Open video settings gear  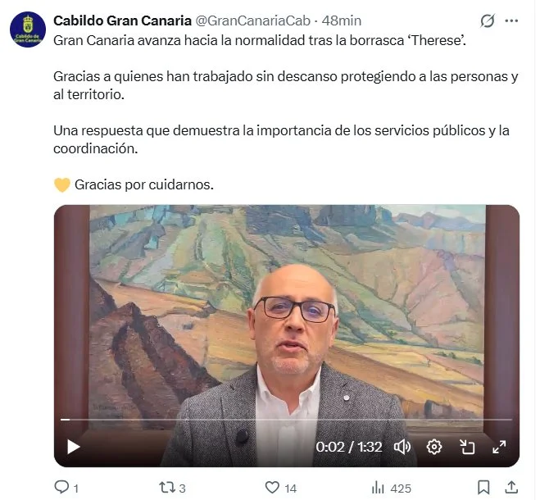[x=434, y=447]
